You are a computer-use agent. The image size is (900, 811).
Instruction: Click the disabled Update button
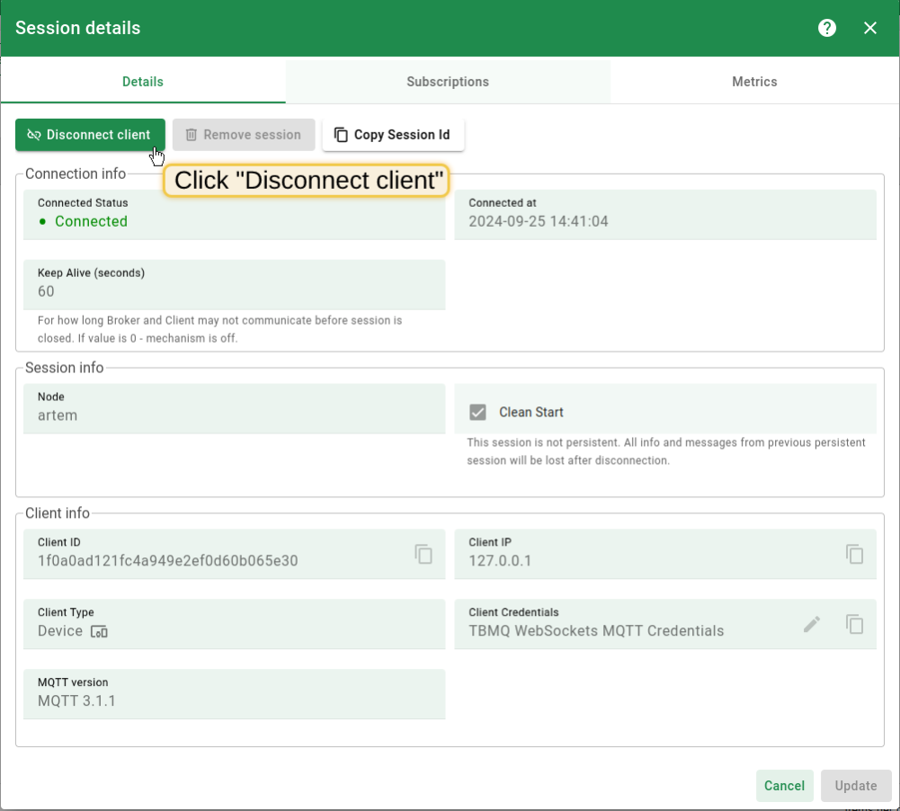(x=855, y=785)
